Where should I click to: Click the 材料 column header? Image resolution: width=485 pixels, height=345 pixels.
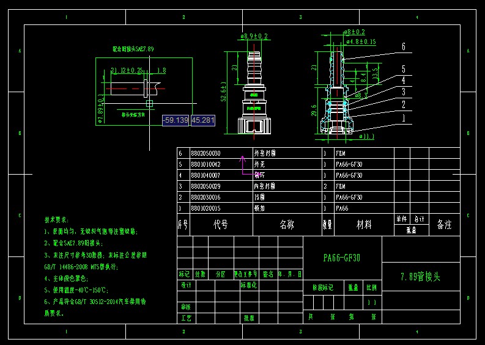point(364,225)
